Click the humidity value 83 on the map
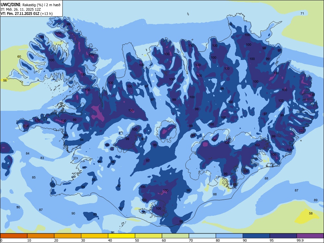Image resolution: width=324 pixels, height=243 pixels. pos(42,158)
